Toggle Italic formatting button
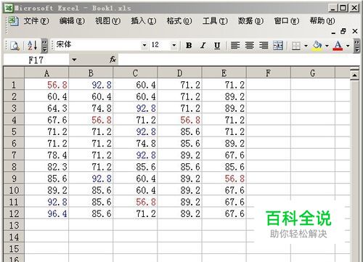Viewport: 363px width, 262px height. point(203,46)
